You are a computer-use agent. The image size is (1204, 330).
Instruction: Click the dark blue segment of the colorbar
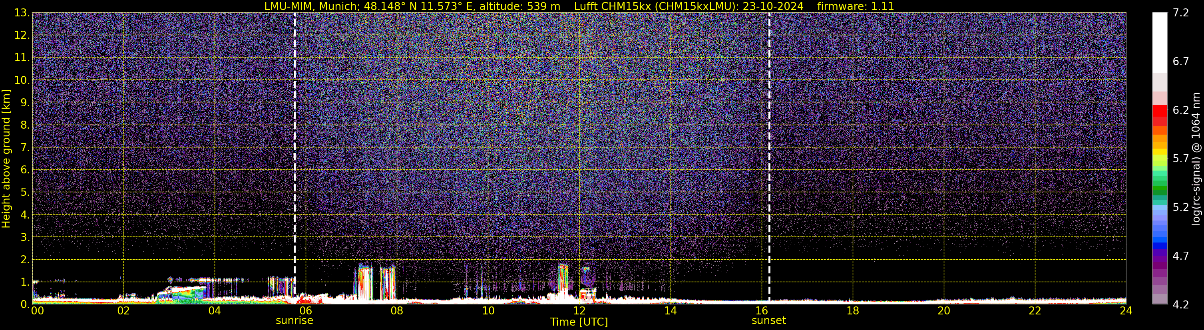(1160, 245)
